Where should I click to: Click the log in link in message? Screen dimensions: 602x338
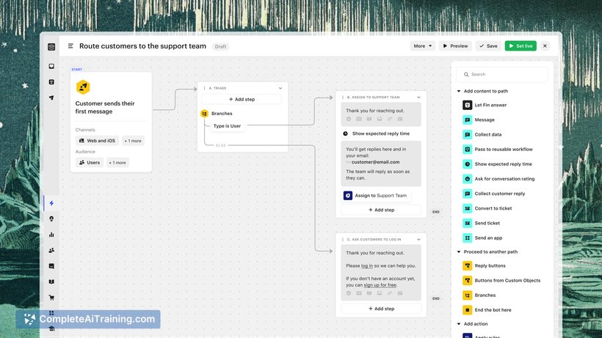pyautogui.click(x=366, y=265)
